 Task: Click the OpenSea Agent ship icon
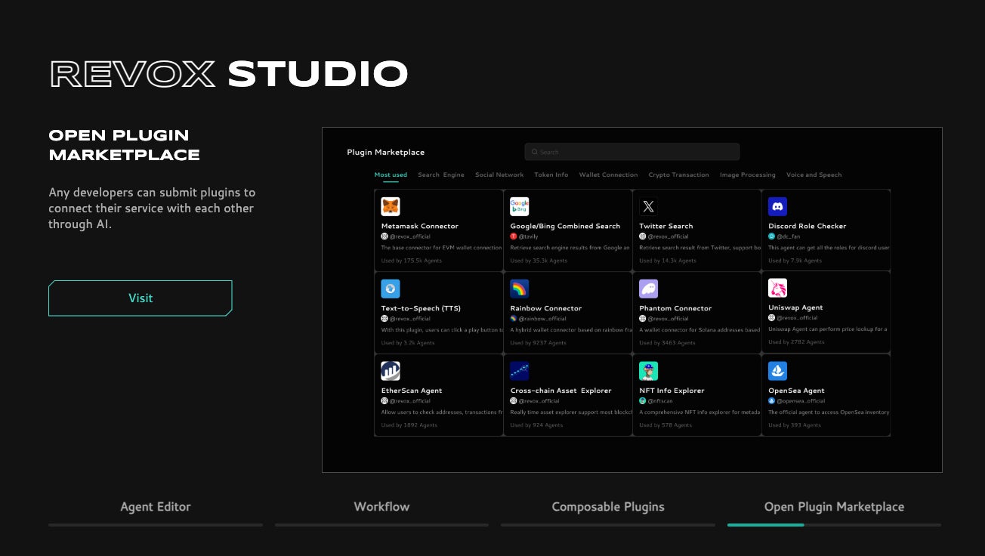[x=777, y=371]
